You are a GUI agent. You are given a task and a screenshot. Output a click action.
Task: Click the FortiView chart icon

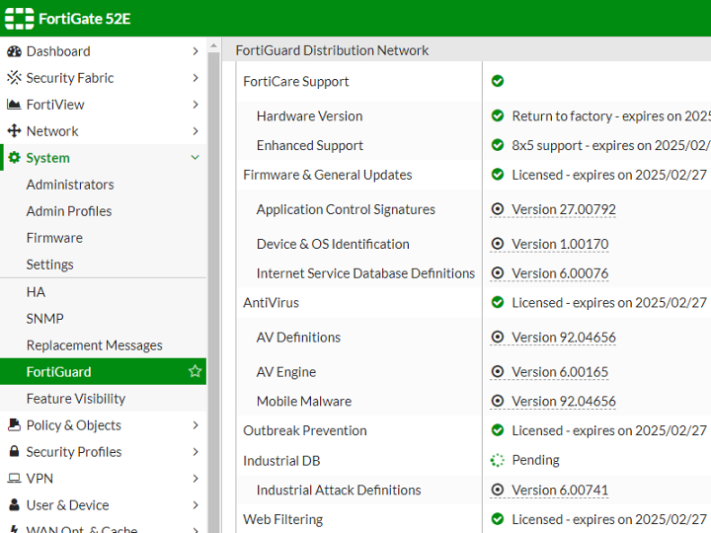14,105
